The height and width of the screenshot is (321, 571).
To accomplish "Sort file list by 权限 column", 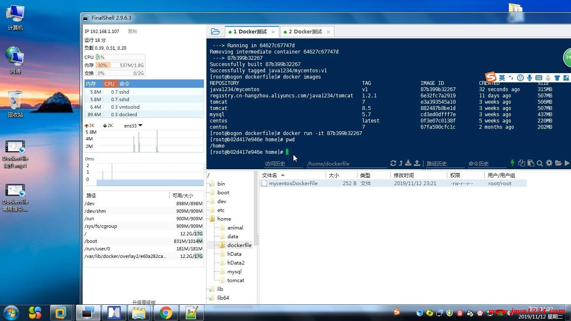I will 465,175.
